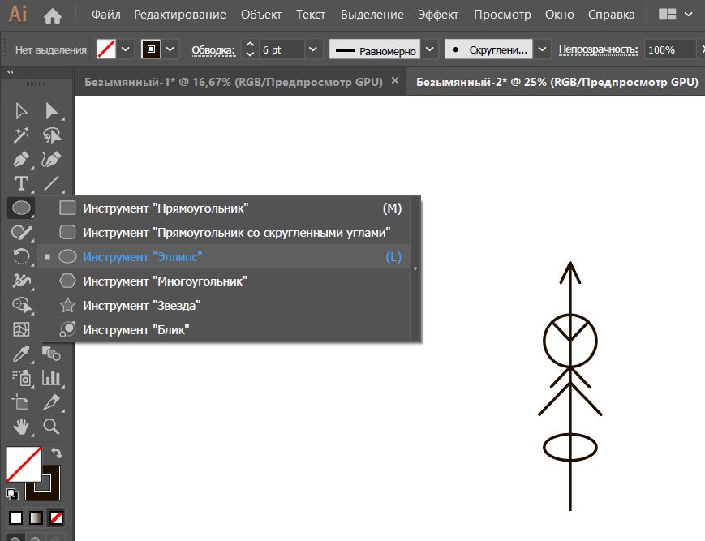Select the Line Segment tool
705x541 pixels.
tap(51, 183)
